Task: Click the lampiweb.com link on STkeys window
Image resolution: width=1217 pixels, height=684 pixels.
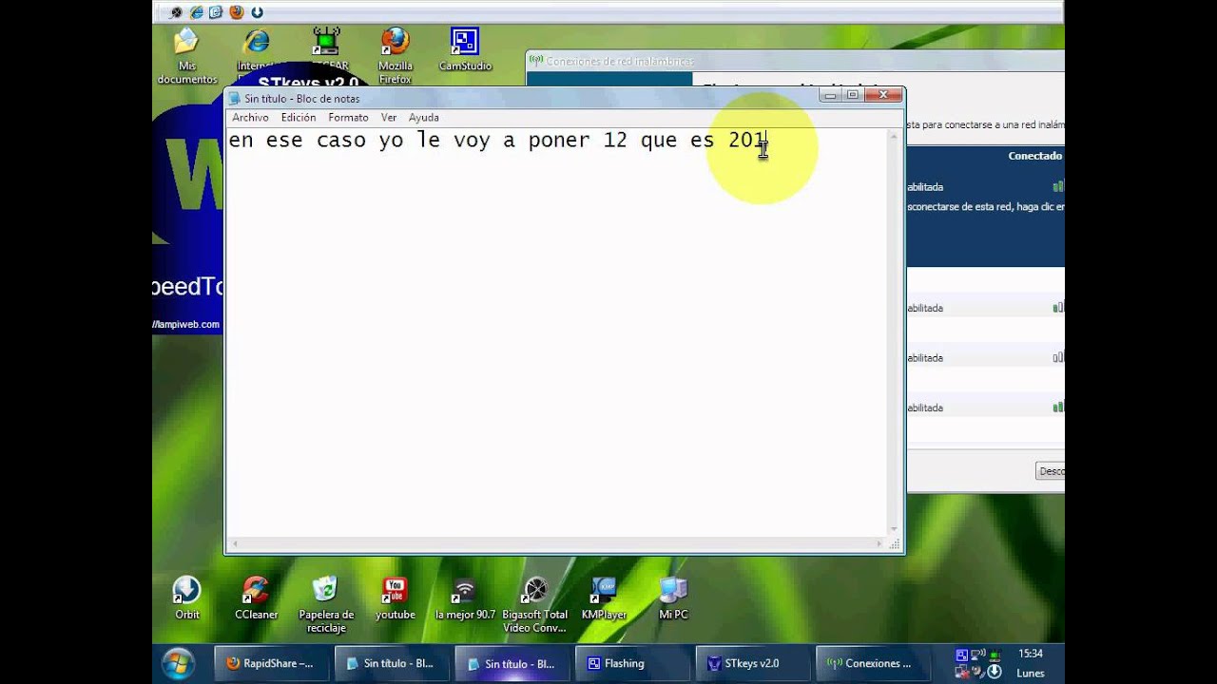Action: pyautogui.click(x=186, y=324)
